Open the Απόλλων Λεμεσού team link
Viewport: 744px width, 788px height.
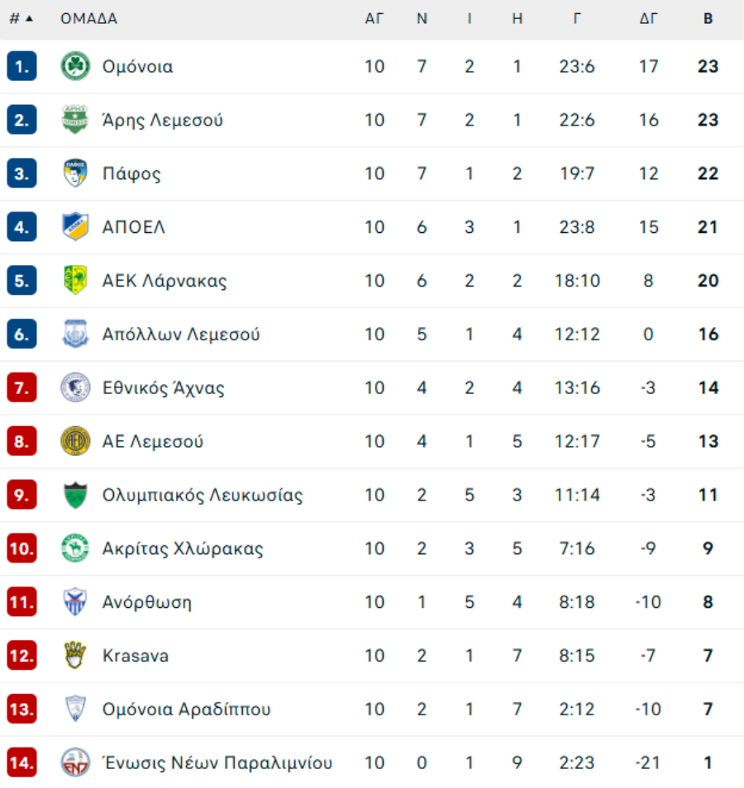pyautogui.click(x=181, y=335)
